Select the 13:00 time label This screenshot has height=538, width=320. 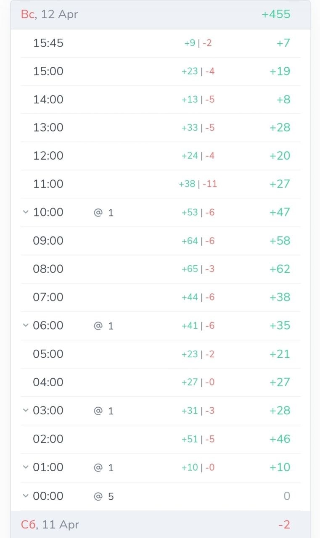(48, 127)
